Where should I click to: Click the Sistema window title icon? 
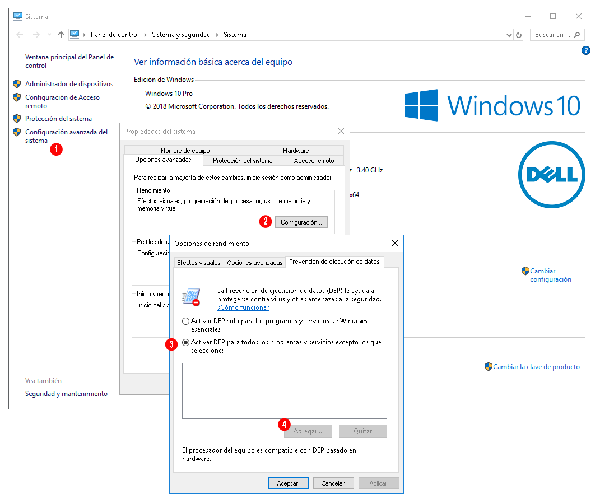pyautogui.click(x=18, y=16)
